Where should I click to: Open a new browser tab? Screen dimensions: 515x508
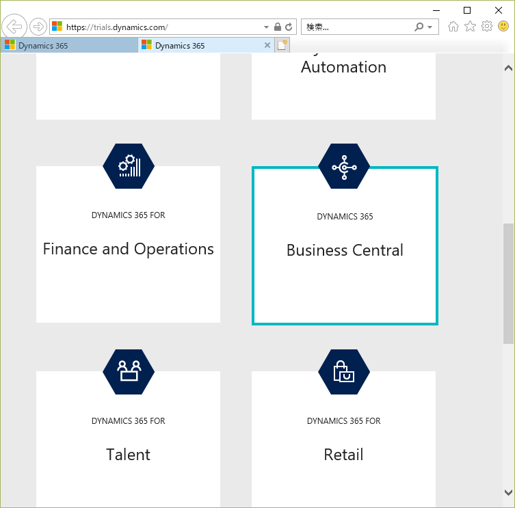282,45
